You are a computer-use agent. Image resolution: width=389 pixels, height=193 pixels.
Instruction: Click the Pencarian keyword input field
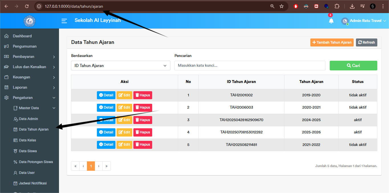click(250, 66)
